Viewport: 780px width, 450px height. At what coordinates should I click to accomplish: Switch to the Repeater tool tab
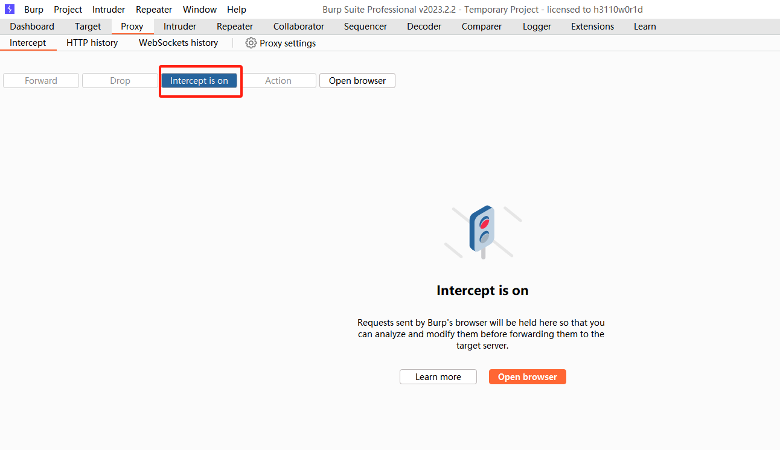click(x=235, y=27)
